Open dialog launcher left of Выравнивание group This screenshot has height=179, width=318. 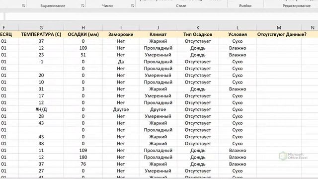(x=23, y=5)
